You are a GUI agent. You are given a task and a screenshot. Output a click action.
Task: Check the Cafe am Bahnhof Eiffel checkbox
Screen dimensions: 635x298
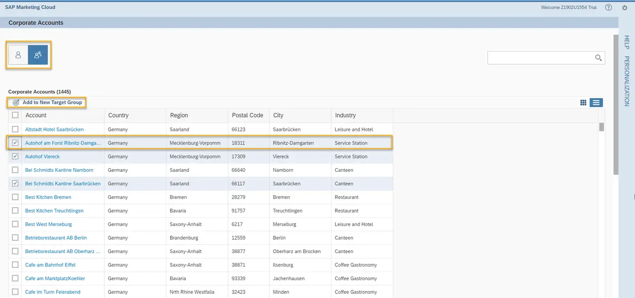15,265
